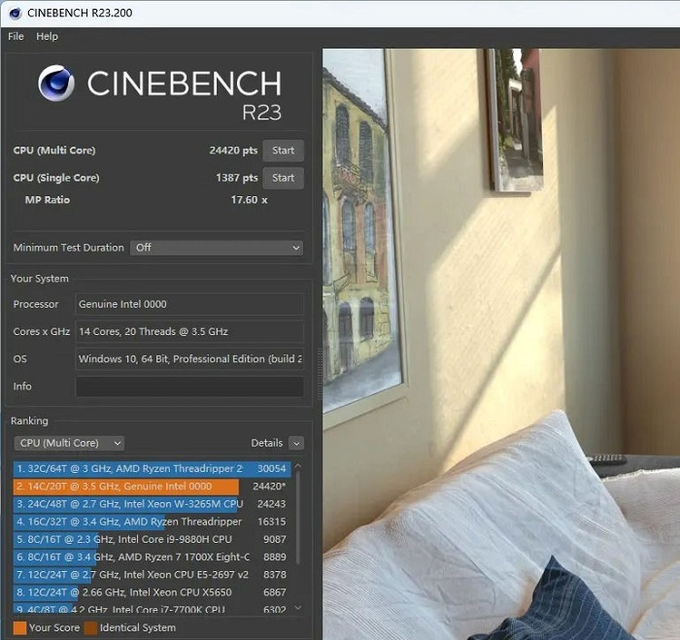Click the Cinebench app icon in title bar

15,13
